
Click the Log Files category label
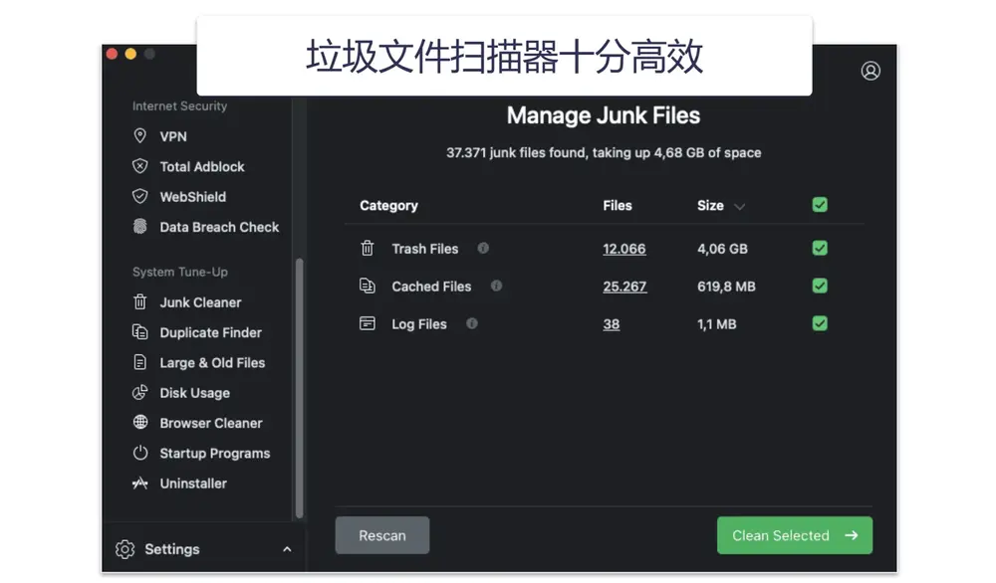(x=419, y=324)
